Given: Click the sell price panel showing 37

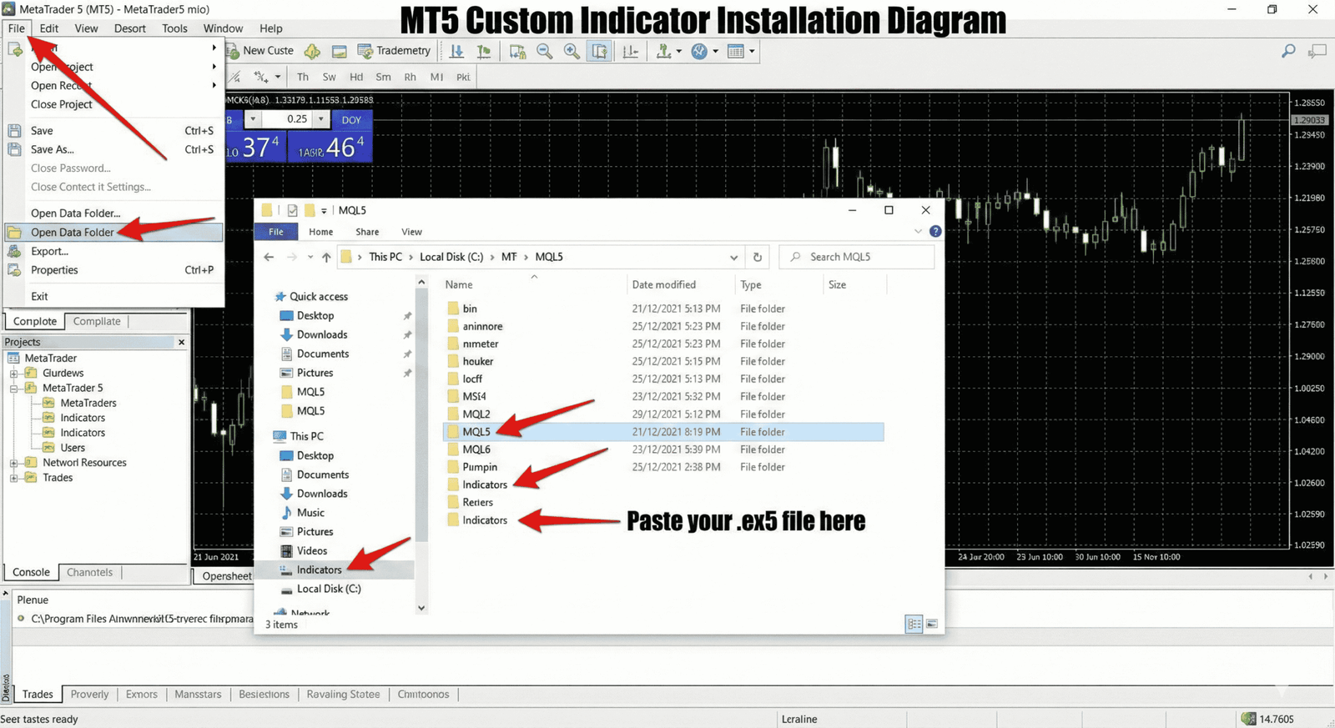Looking at the screenshot, I should click(x=257, y=147).
